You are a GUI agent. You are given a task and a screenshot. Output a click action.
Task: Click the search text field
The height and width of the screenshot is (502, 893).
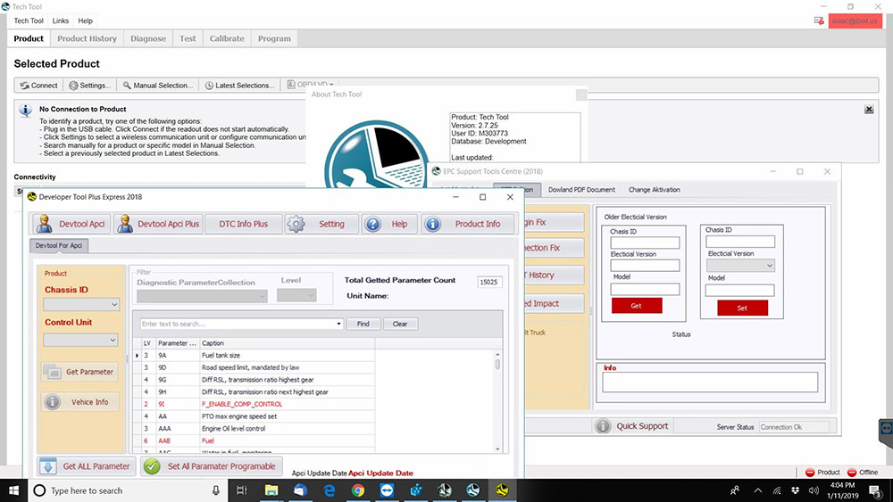point(238,324)
